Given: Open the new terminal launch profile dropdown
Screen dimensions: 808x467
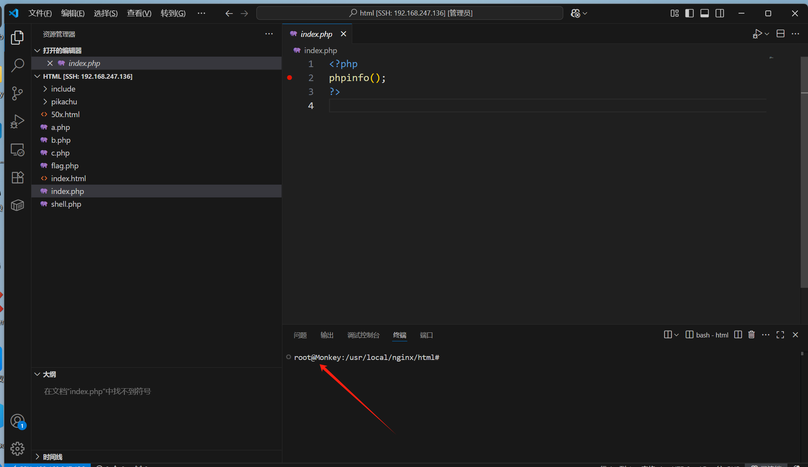Looking at the screenshot, I should pyautogui.click(x=677, y=335).
